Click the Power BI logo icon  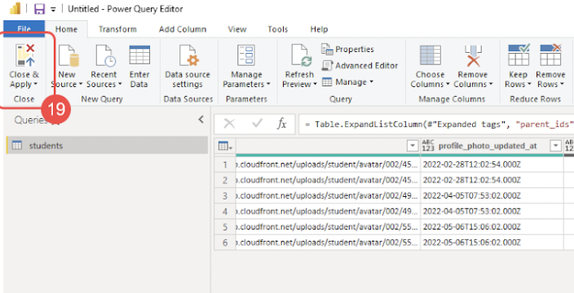point(15,8)
